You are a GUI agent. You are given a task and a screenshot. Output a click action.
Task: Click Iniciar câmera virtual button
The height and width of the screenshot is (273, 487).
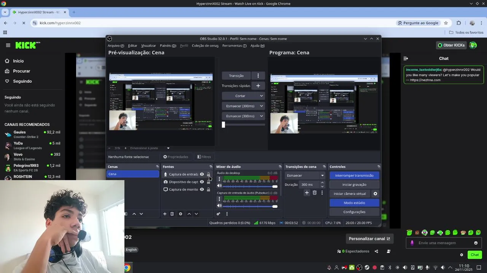tap(350, 194)
